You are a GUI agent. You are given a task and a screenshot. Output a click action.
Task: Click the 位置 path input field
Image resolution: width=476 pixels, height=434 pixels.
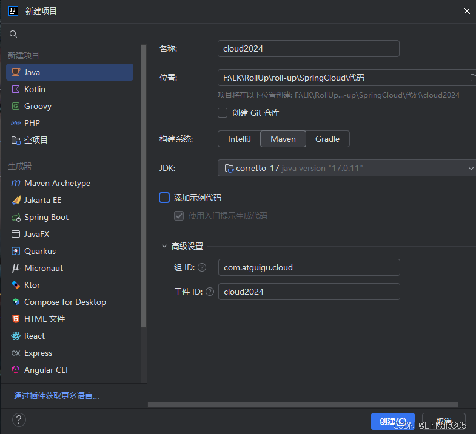click(x=347, y=78)
